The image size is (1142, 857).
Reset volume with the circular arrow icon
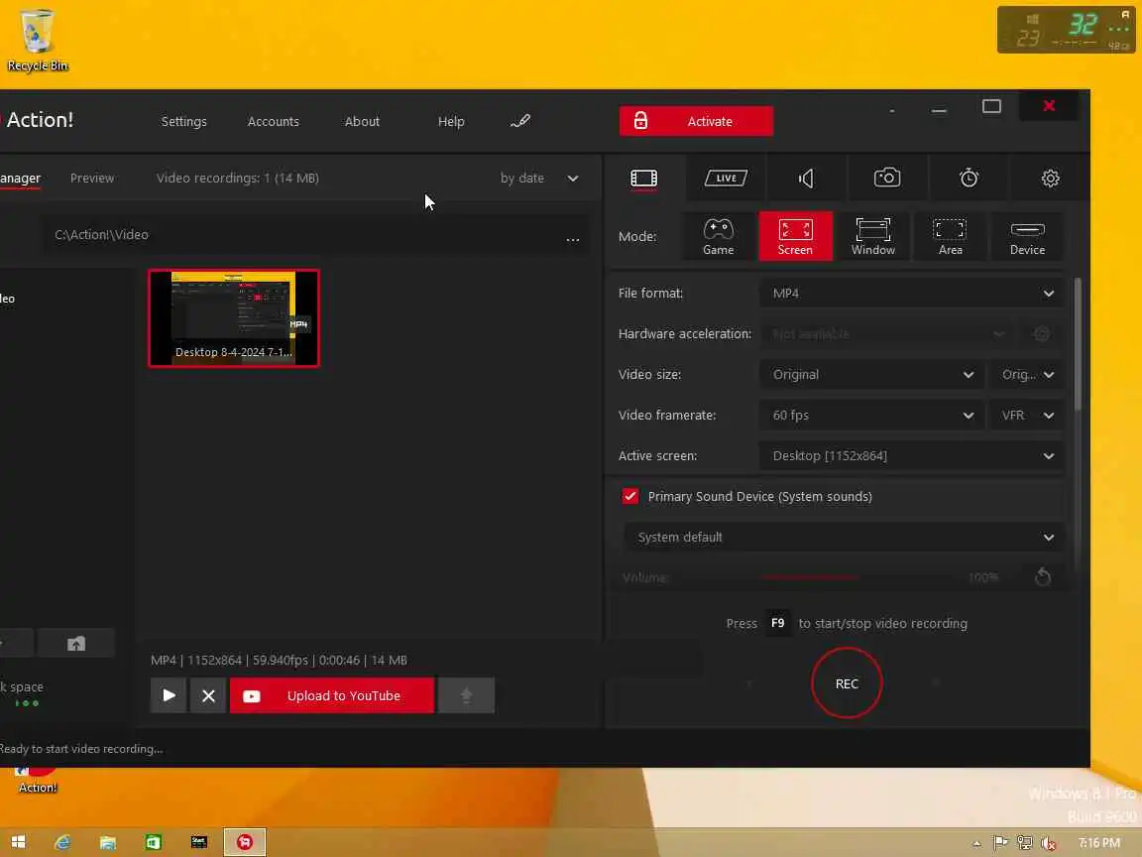(1042, 577)
